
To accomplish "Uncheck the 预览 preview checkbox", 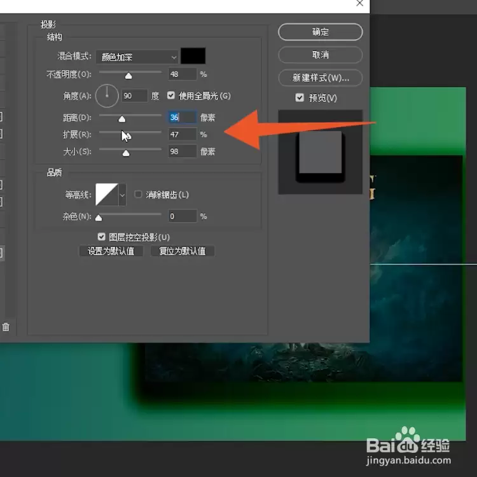I will [x=300, y=98].
